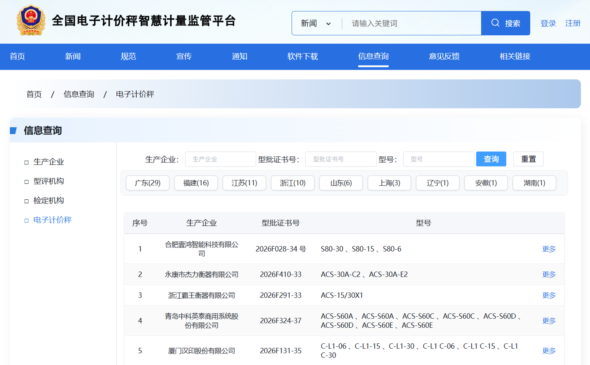Select 检定机构 in the sidebar

(x=48, y=201)
